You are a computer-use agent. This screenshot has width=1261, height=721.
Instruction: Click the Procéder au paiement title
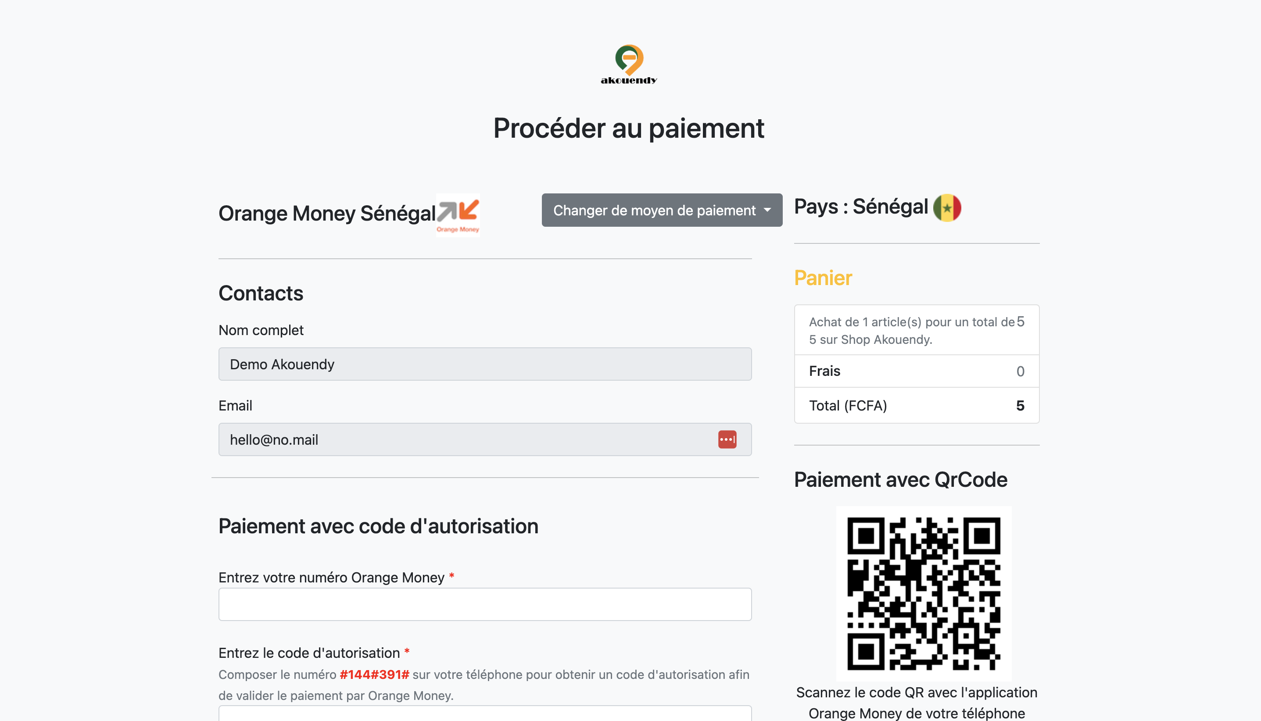pyautogui.click(x=628, y=128)
